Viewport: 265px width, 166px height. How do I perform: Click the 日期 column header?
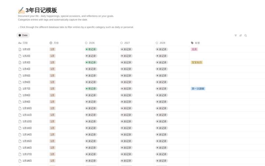point(25,43)
